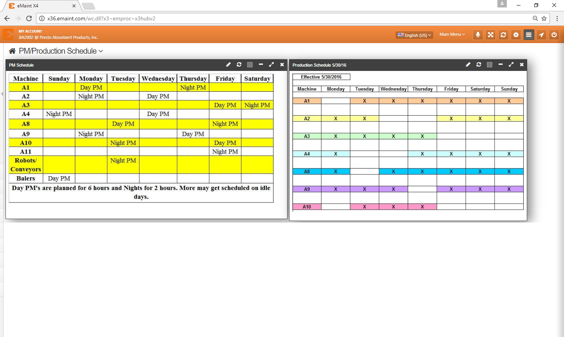Click the orange A1 row label in Production Schedule
Image resolution: width=564 pixels, height=337 pixels.
coord(307,101)
